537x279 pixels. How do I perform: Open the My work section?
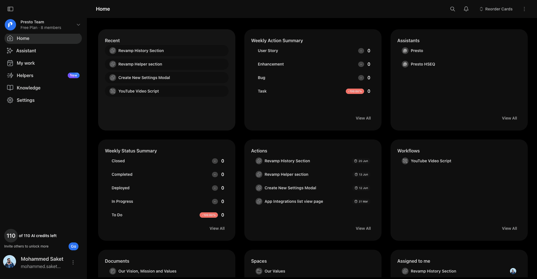[x=26, y=63]
